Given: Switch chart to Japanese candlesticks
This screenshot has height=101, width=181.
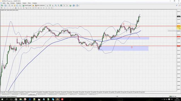Looking at the screenshot, I should (50, 5).
